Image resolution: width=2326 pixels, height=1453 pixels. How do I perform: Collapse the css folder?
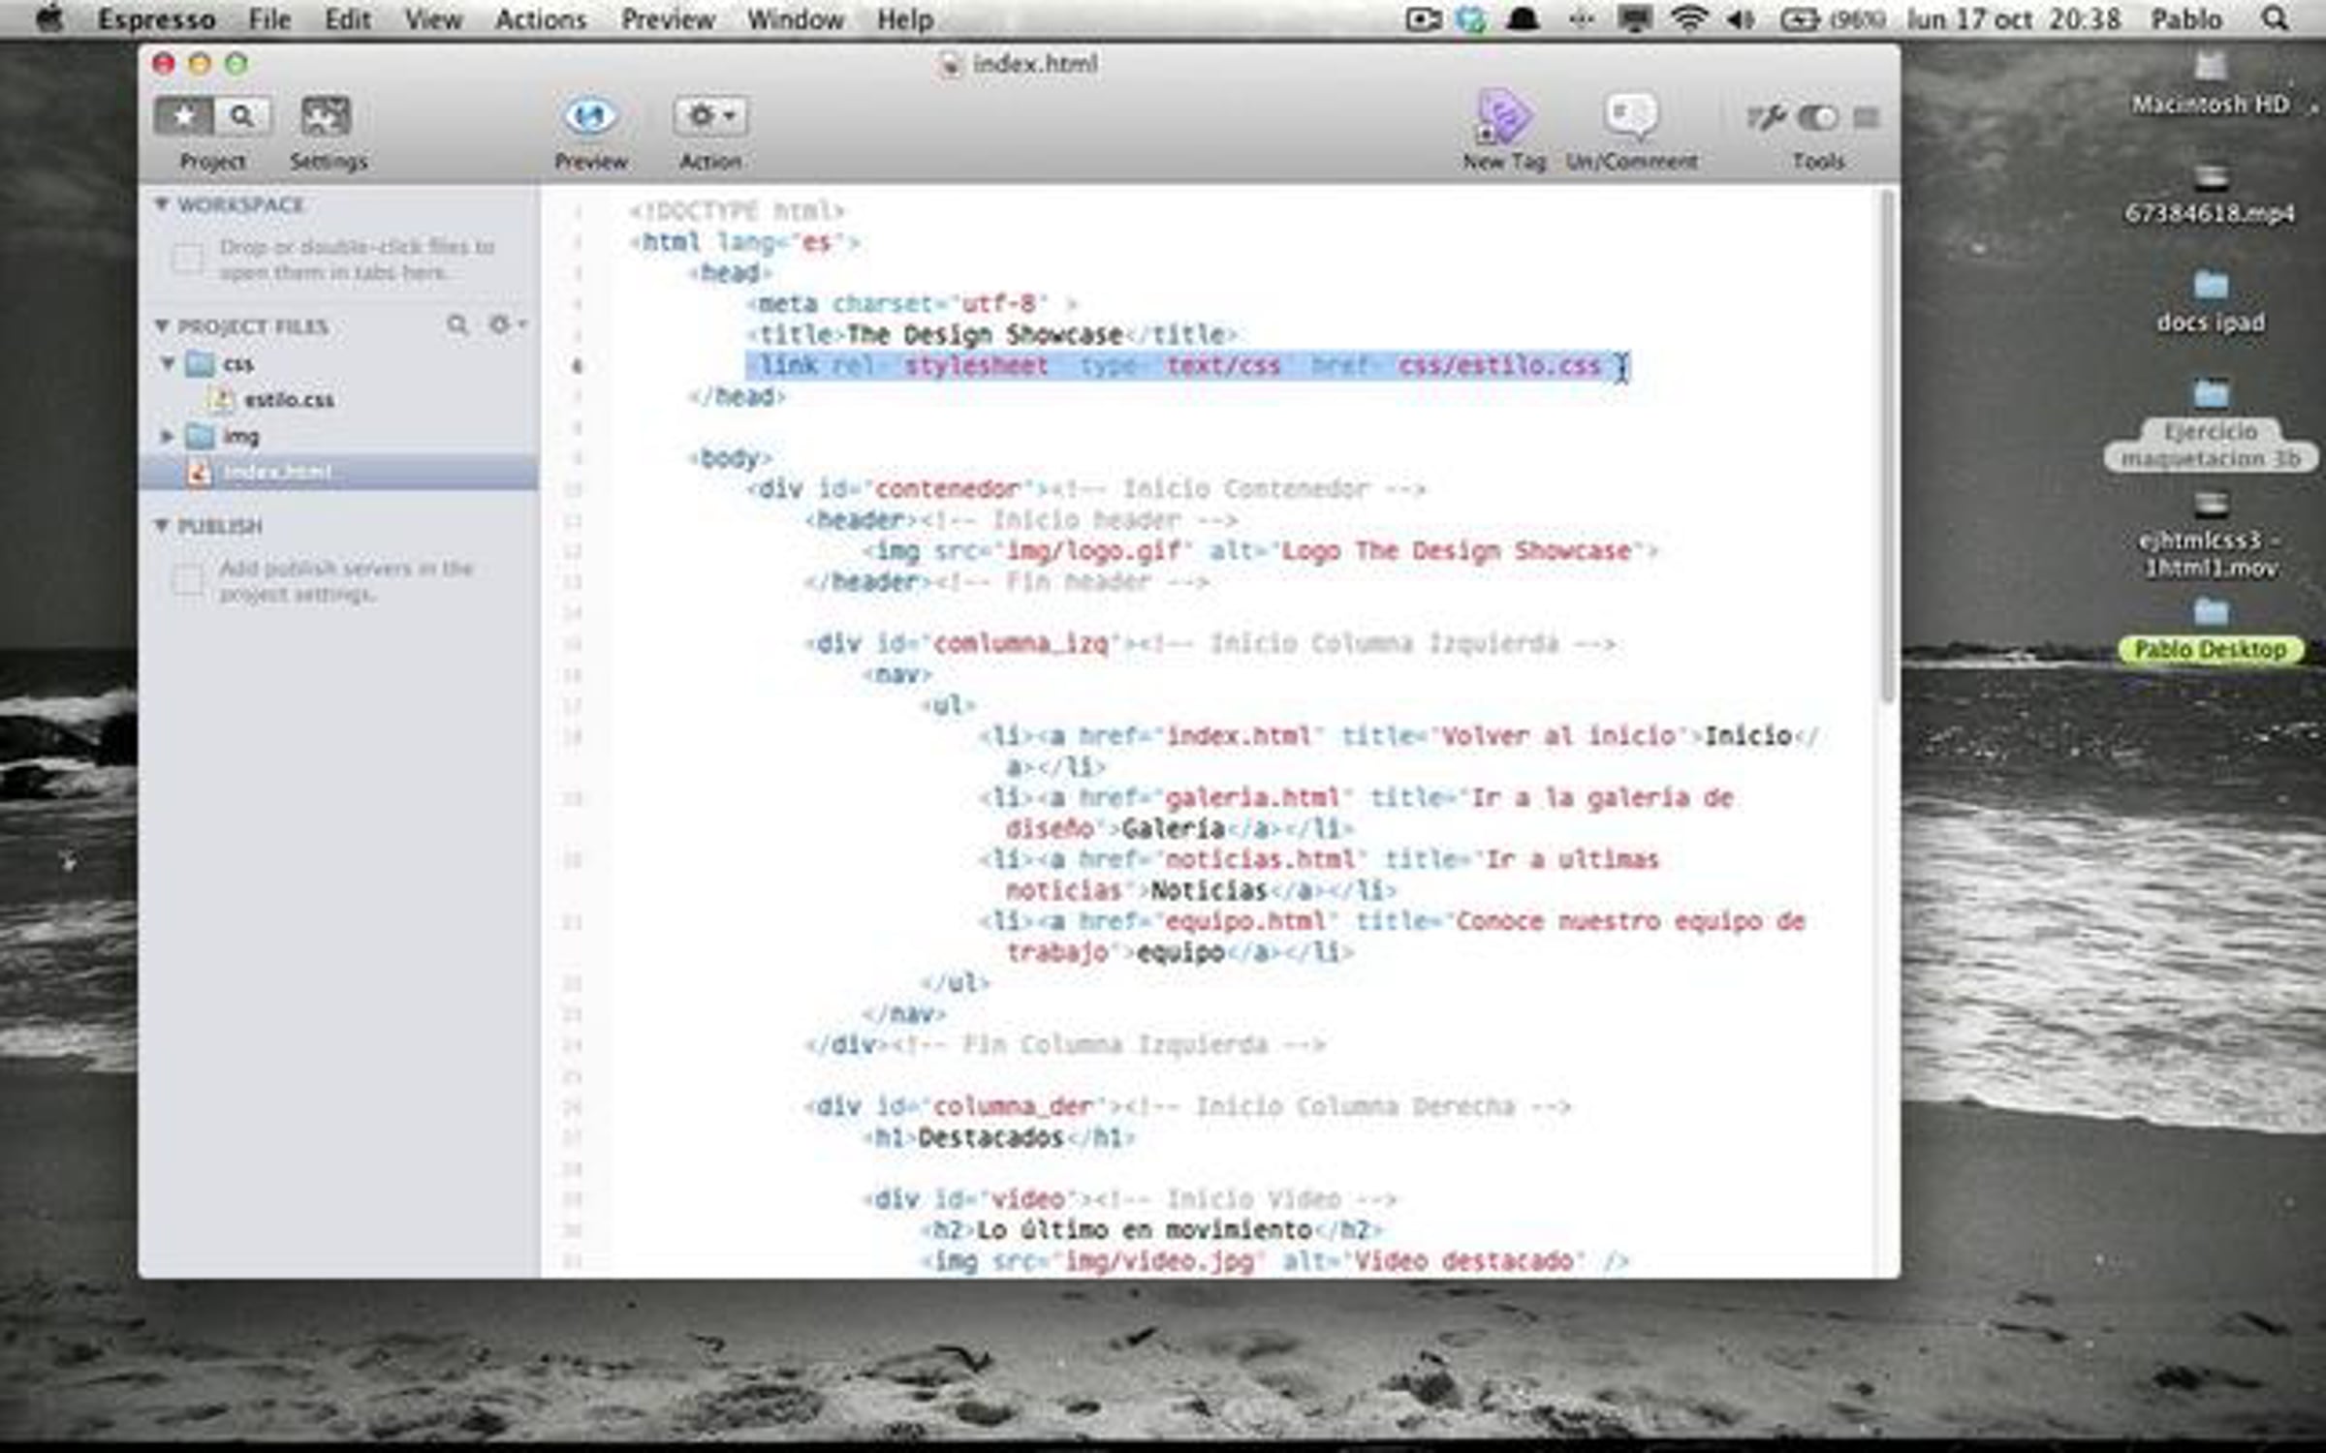[168, 364]
